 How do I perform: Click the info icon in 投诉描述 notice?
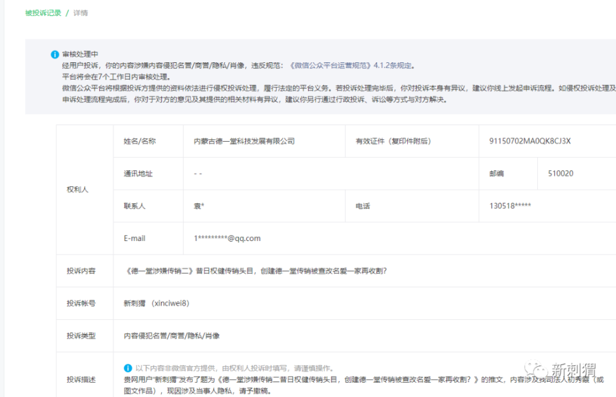pos(128,368)
